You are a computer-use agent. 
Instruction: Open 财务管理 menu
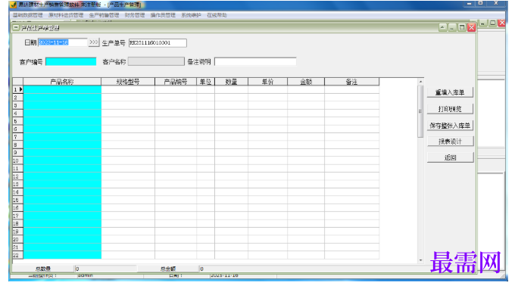pos(135,15)
